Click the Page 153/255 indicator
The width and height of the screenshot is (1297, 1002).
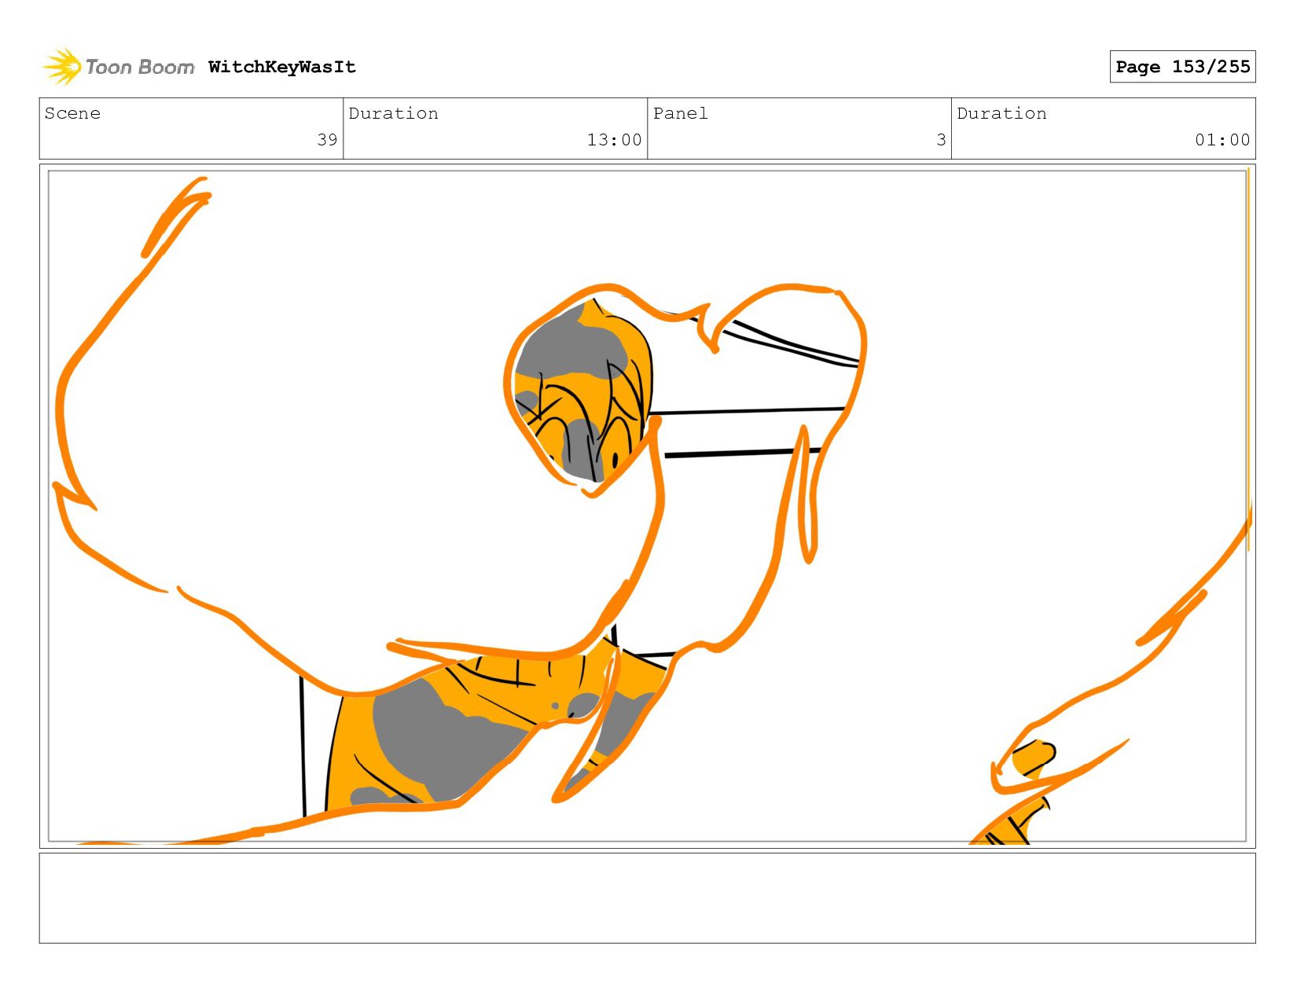point(1182,67)
